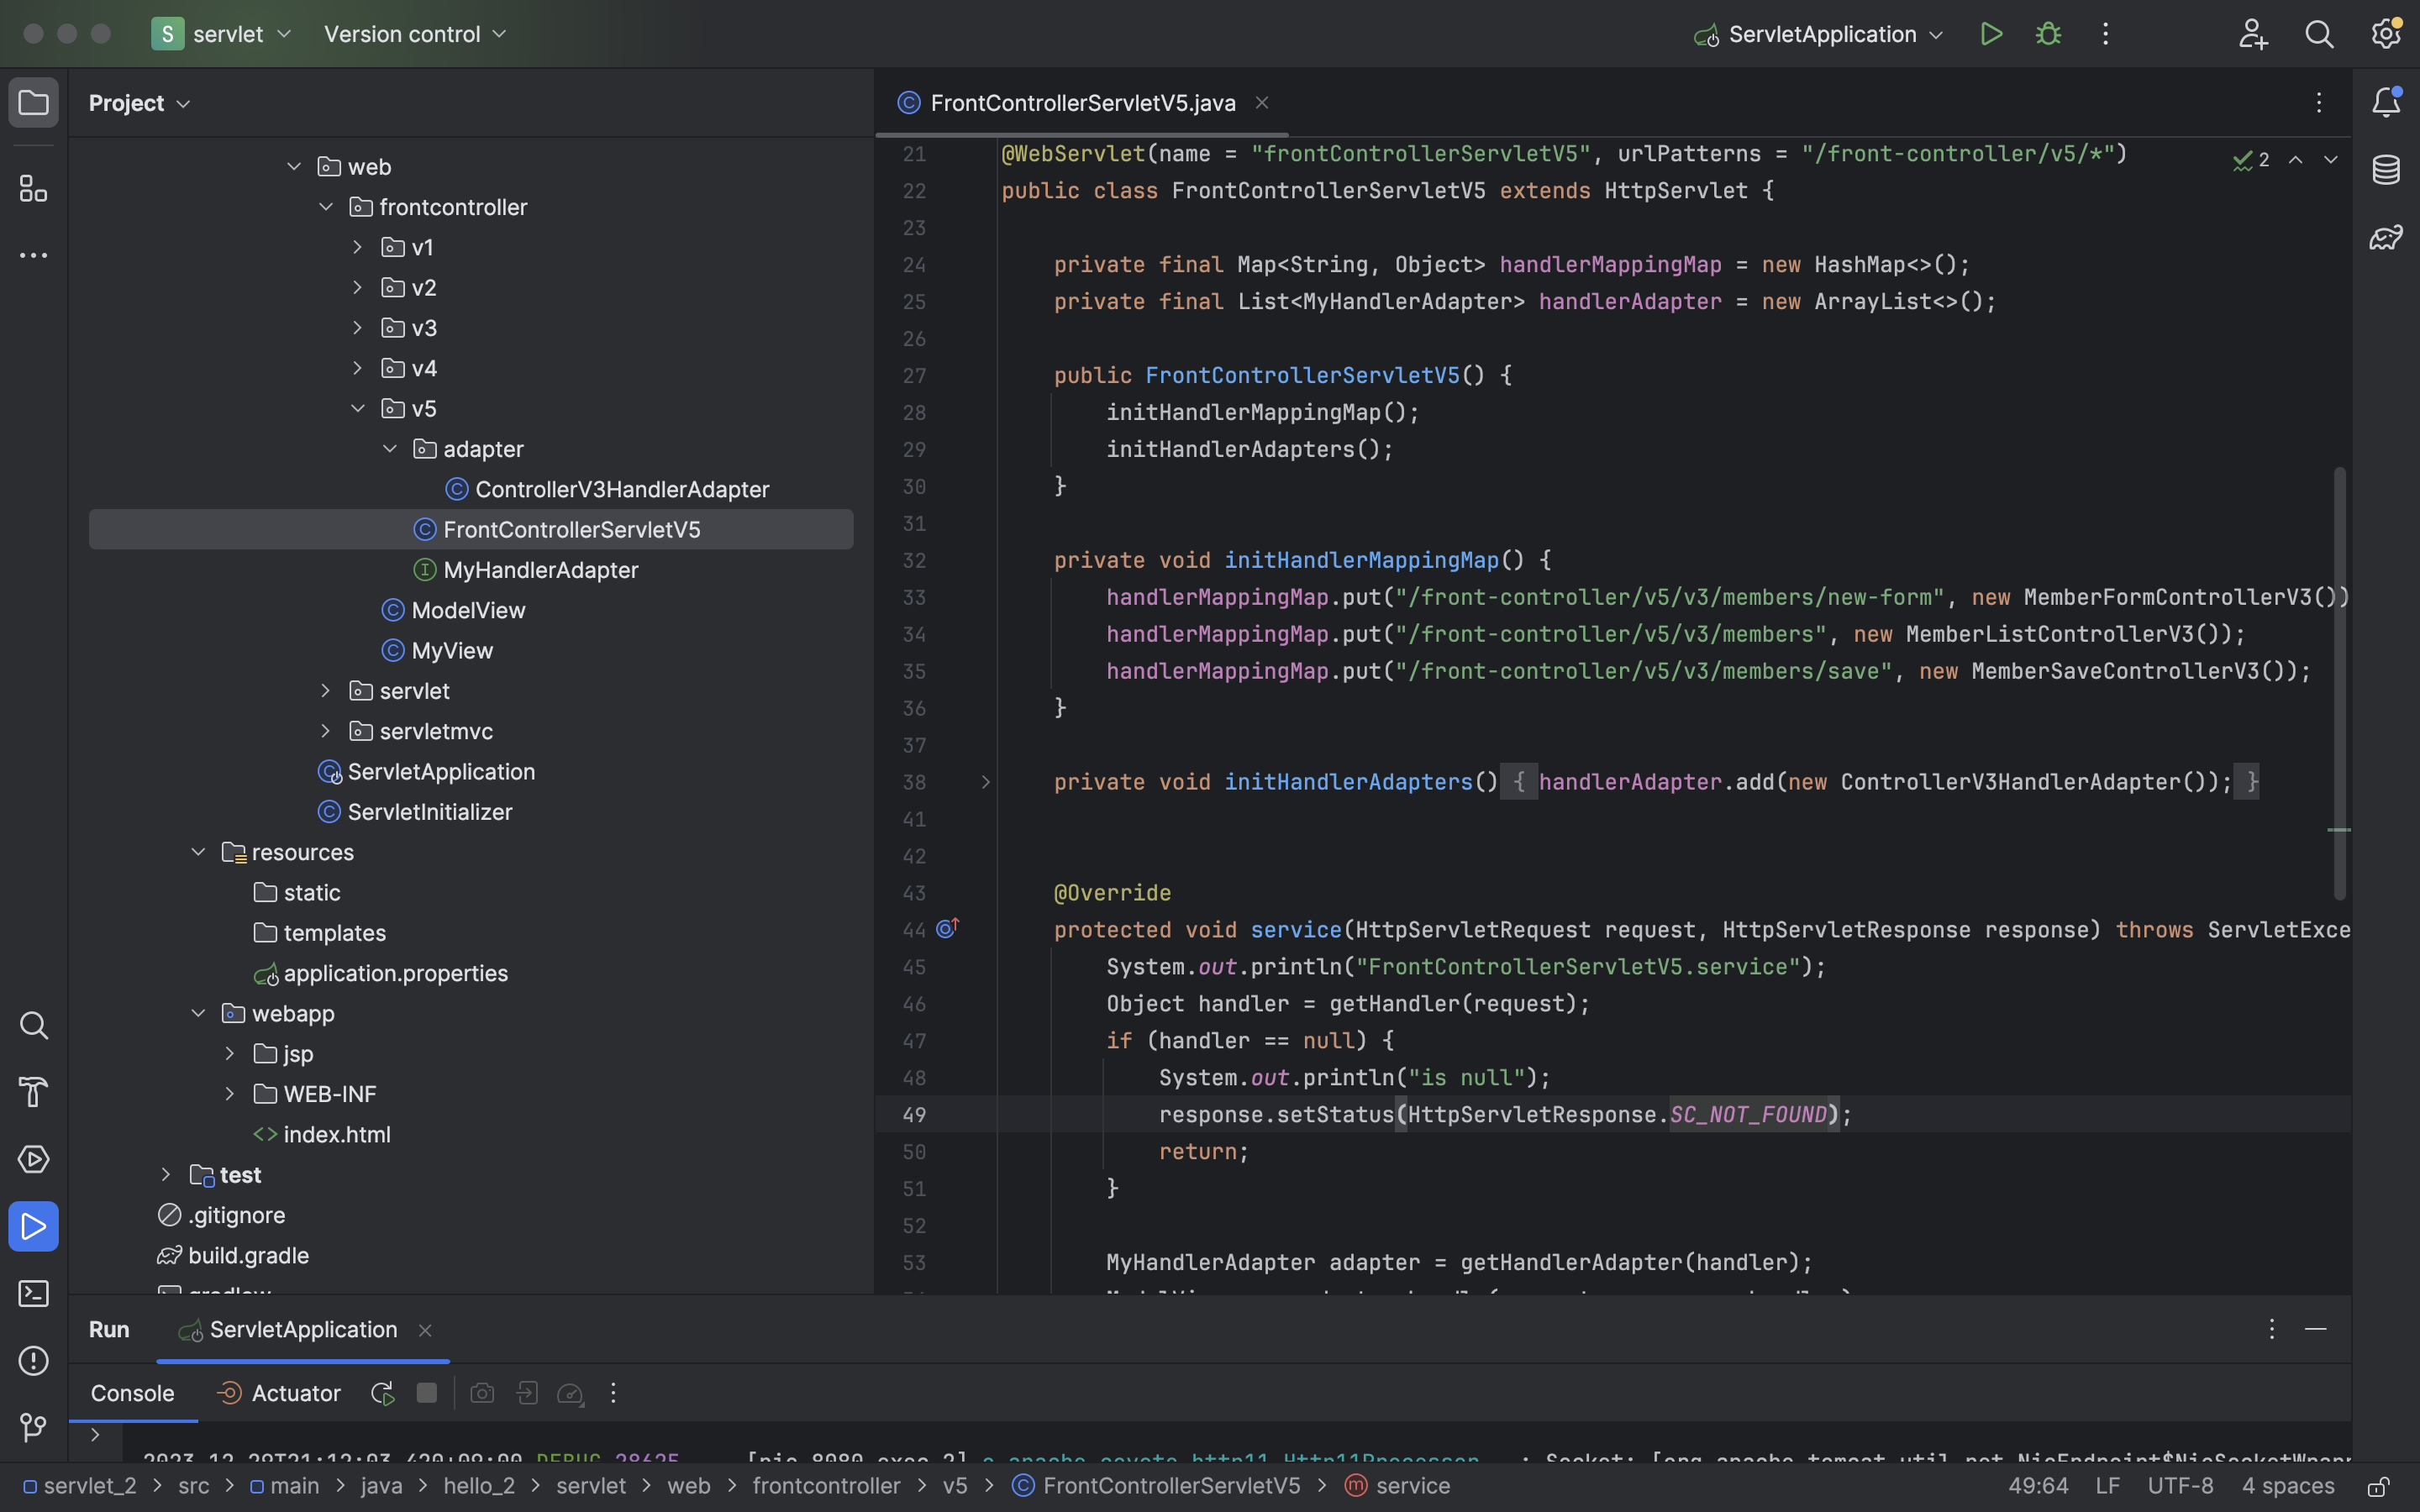The width and height of the screenshot is (2420, 1512).
Task: Open Database tool window icon
Action: click(2386, 169)
